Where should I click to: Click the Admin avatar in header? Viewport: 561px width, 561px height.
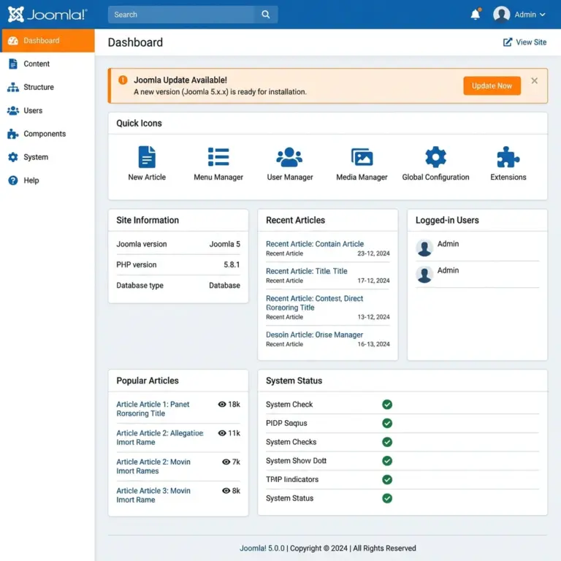[x=501, y=15]
